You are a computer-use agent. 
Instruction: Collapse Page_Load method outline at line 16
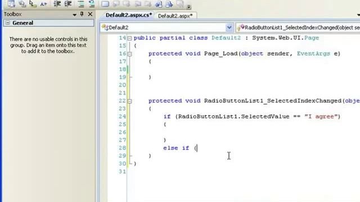129,54
